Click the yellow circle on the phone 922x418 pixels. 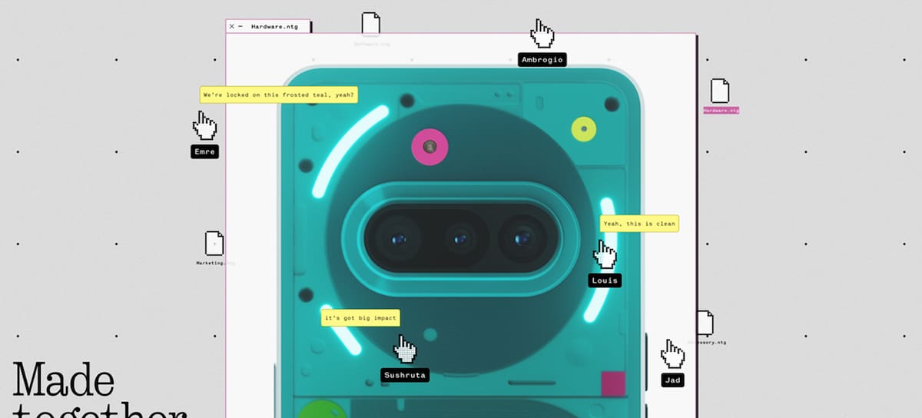[584, 128]
